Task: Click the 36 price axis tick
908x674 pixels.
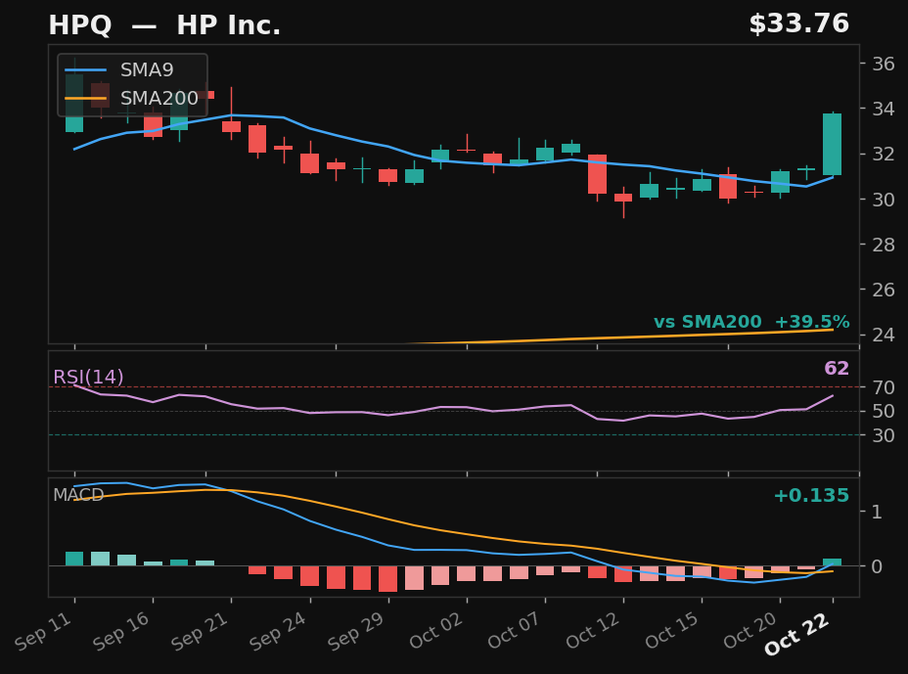Action: tap(884, 64)
